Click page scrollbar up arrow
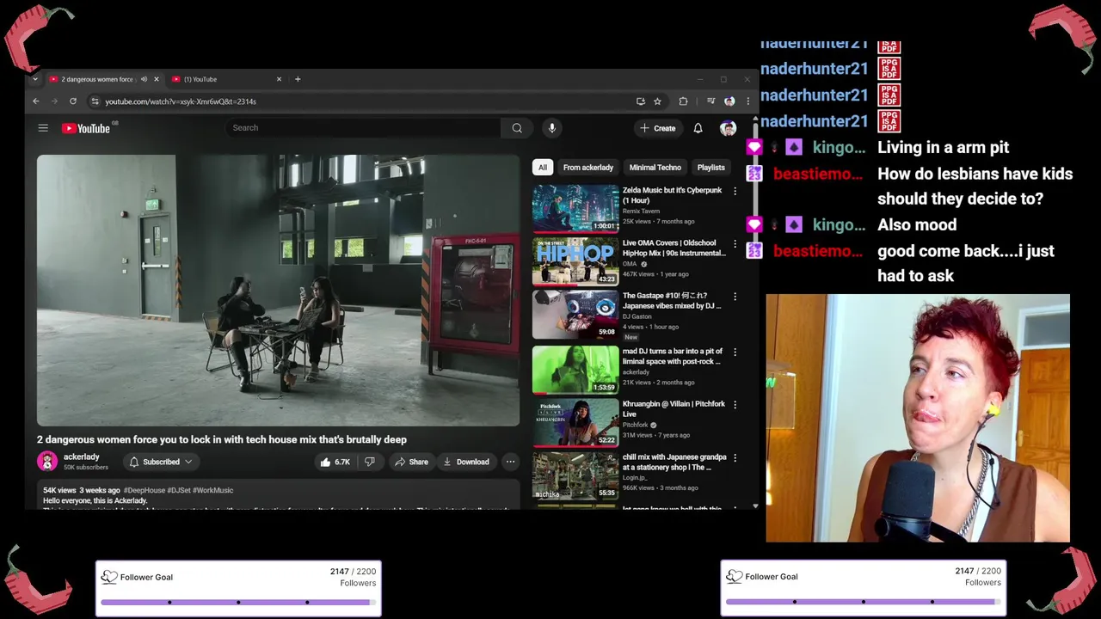 tap(755, 120)
